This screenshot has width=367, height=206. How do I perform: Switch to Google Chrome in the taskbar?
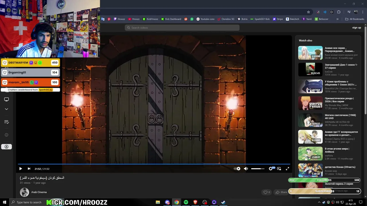pyautogui.click(x=177, y=202)
